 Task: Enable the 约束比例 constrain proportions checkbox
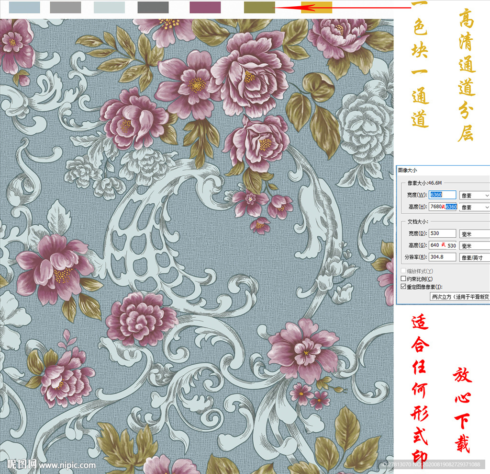(x=403, y=279)
